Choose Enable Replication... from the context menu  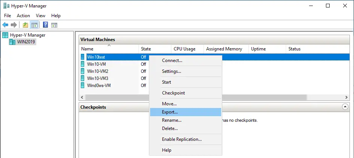pyautogui.click(x=186, y=139)
